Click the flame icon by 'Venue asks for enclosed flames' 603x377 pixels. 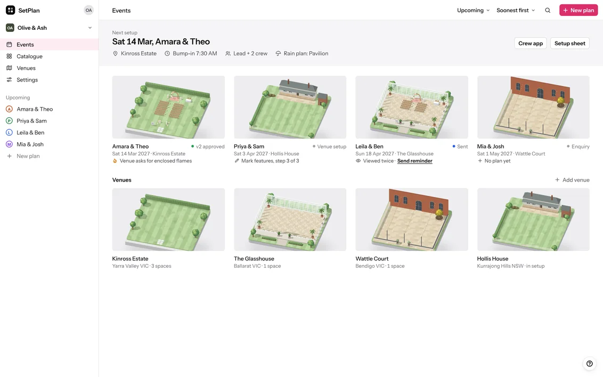tap(115, 161)
